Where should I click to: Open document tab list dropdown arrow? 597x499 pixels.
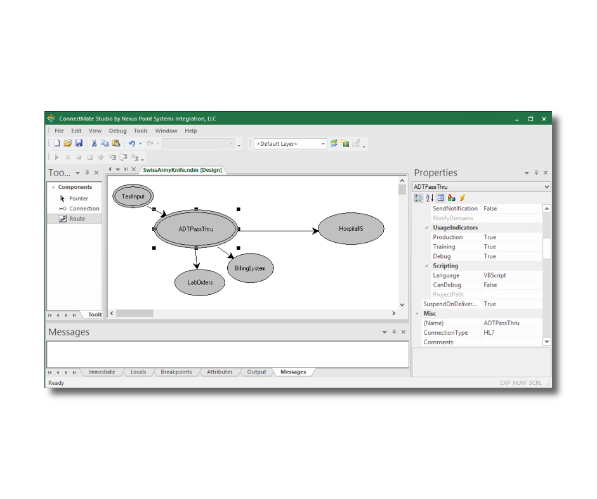coord(117,169)
